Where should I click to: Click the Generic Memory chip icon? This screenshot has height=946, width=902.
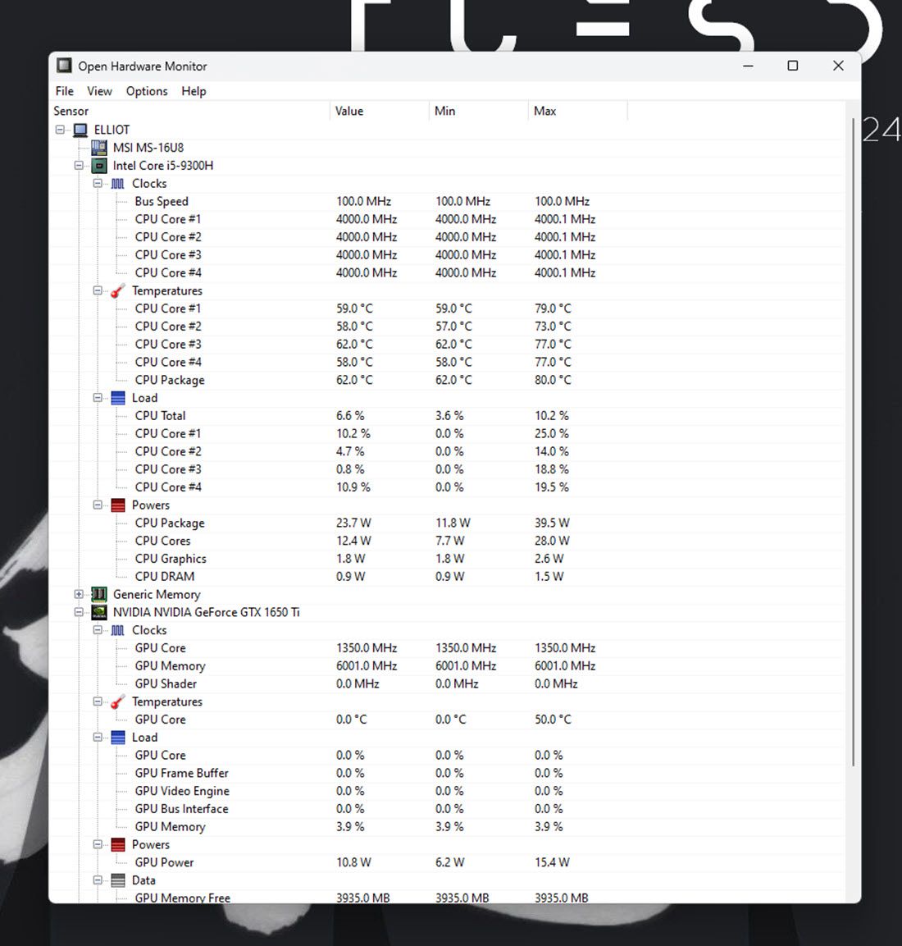coord(99,595)
